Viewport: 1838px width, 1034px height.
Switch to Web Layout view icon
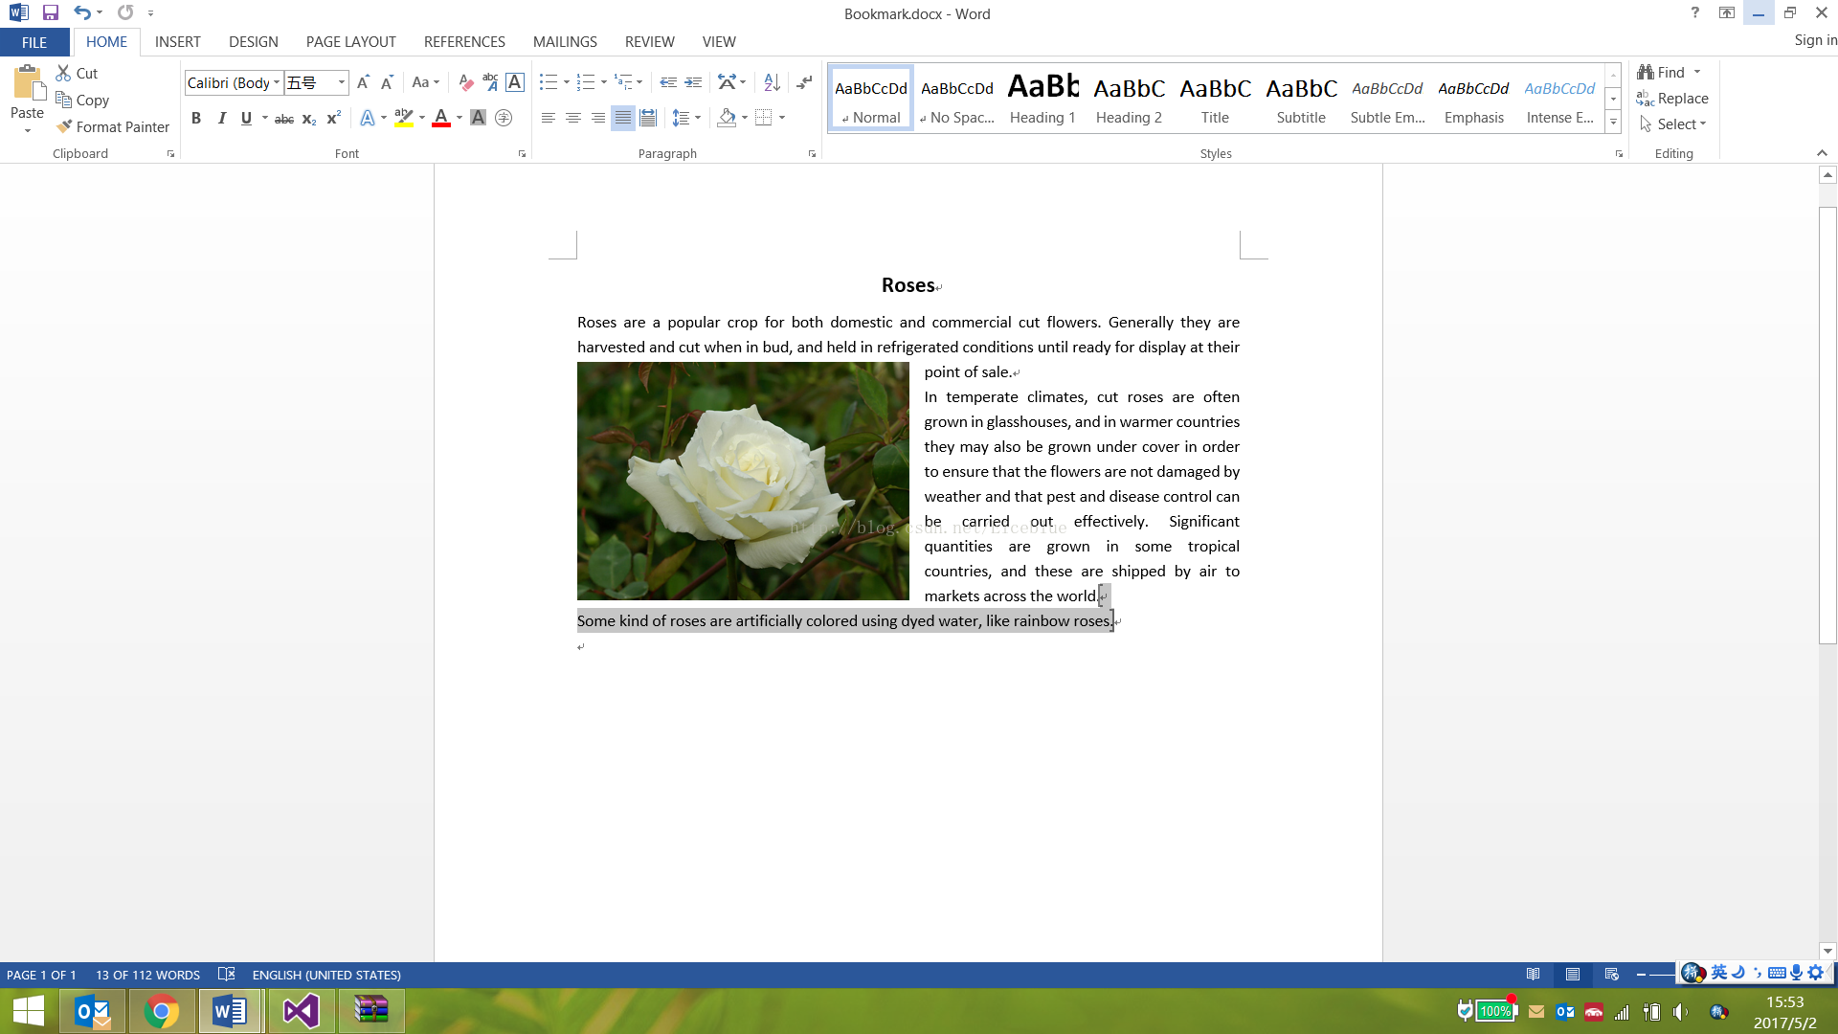tap(1612, 975)
